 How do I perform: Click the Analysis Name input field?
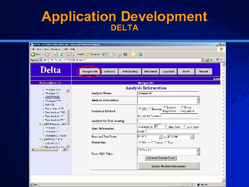click(168, 93)
